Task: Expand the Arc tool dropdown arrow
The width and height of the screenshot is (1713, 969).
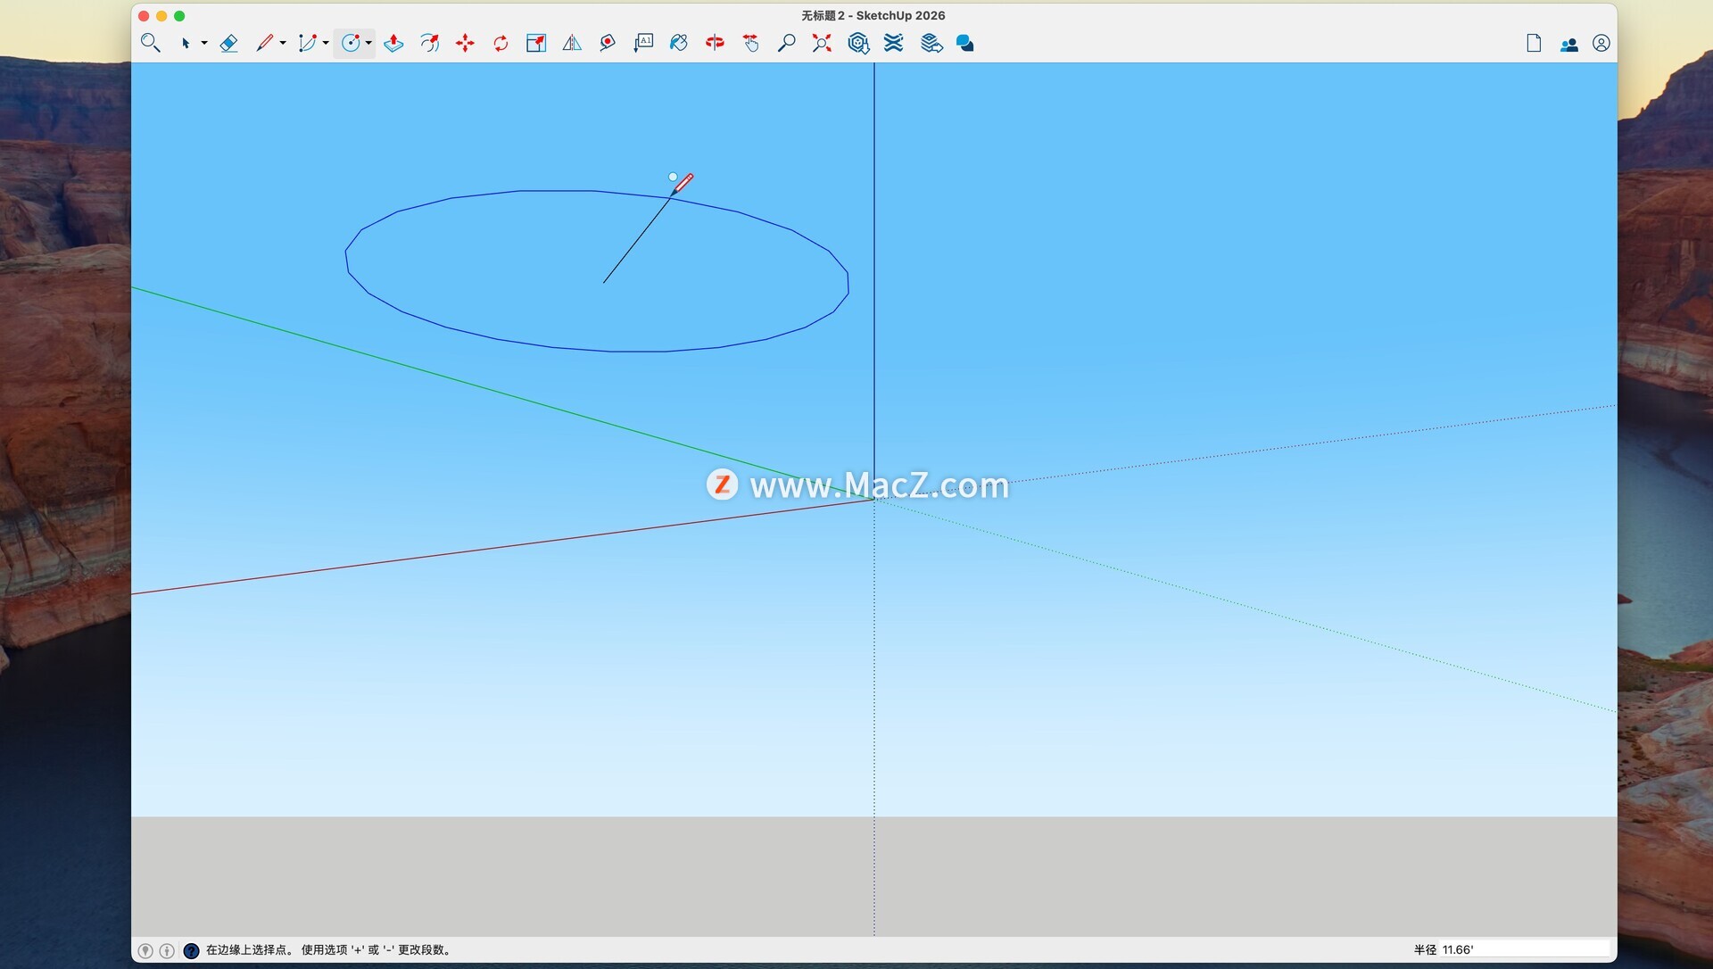Action: coord(326,43)
